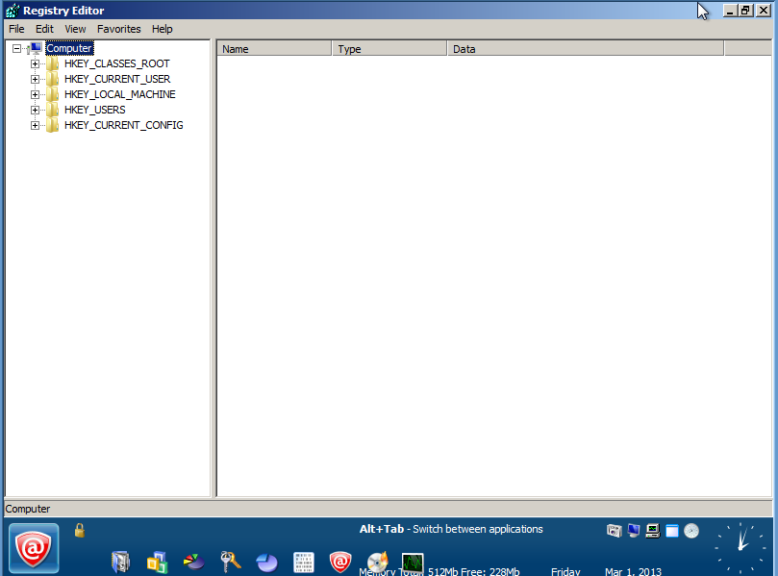Click the Computer monitor icon in tree
778x576 pixels.
(x=36, y=48)
